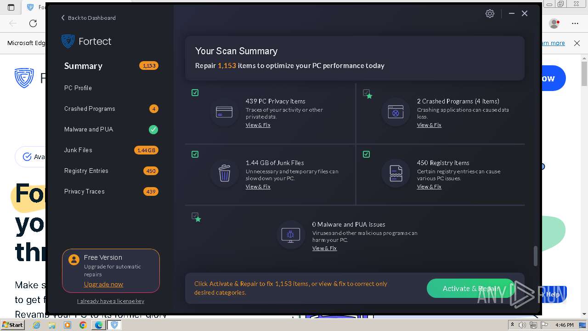Click the Crashed Programs 4 count badge
The image size is (588, 331).
pyautogui.click(x=154, y=109)
